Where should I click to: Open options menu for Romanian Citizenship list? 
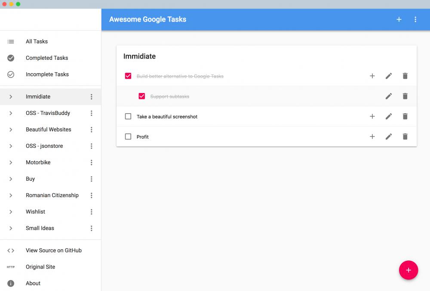pos(91,195)
